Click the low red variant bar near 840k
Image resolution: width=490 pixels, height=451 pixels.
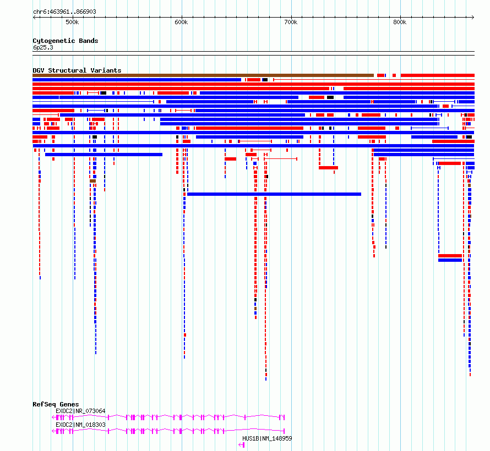[450, 256]
